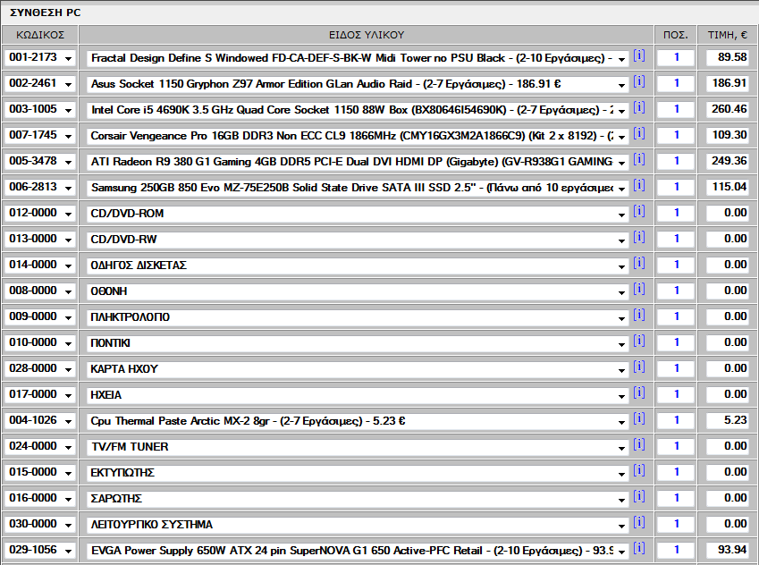This screenshot has height=565, width=759.
Task: Click the ΠΟΣ. column header
Action: coord(676,35)
